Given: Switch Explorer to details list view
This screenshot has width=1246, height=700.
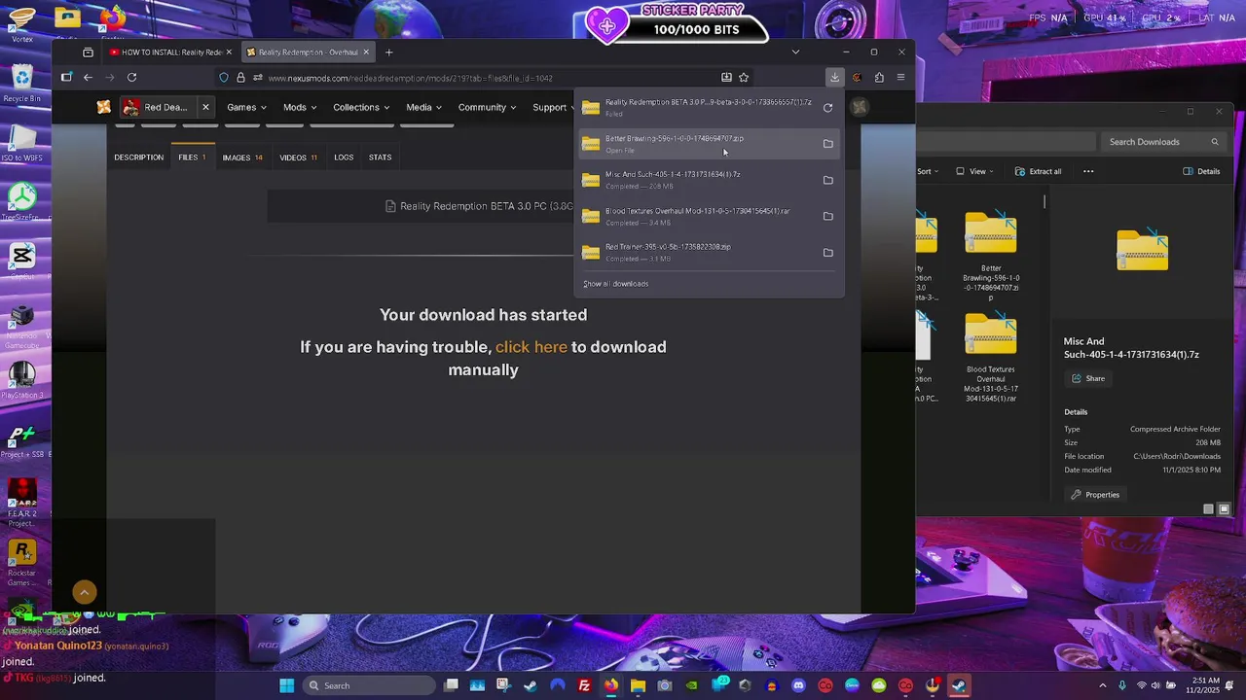Looking at the screenshot, I should [x=1208, y=508].
